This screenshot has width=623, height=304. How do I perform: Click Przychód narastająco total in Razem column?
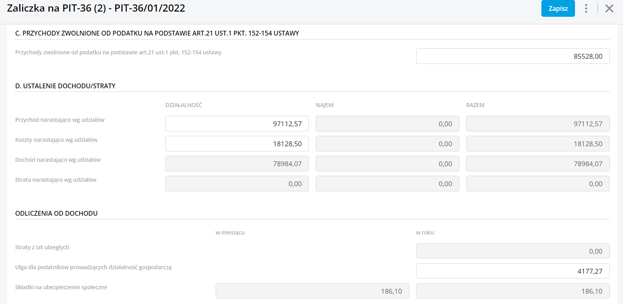(538, 124)
